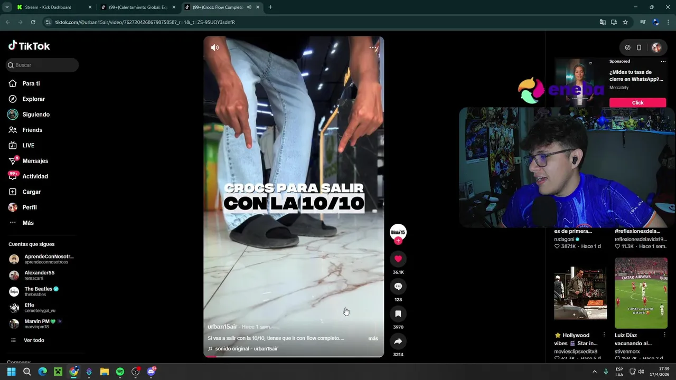Open OBS Studio from the taskbar

(136, 372)
